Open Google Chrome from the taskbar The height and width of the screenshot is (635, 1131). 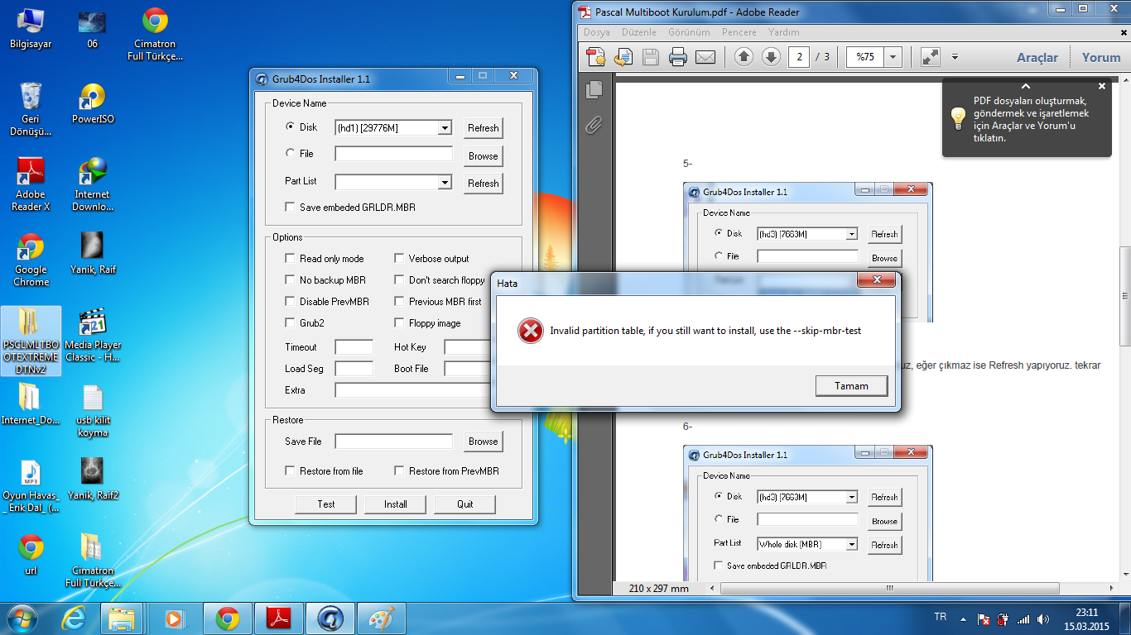pyautogui.click(x=227, y=618)
